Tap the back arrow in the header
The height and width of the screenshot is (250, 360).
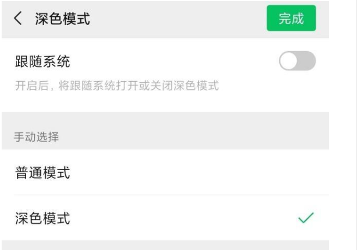coord(19,20)
